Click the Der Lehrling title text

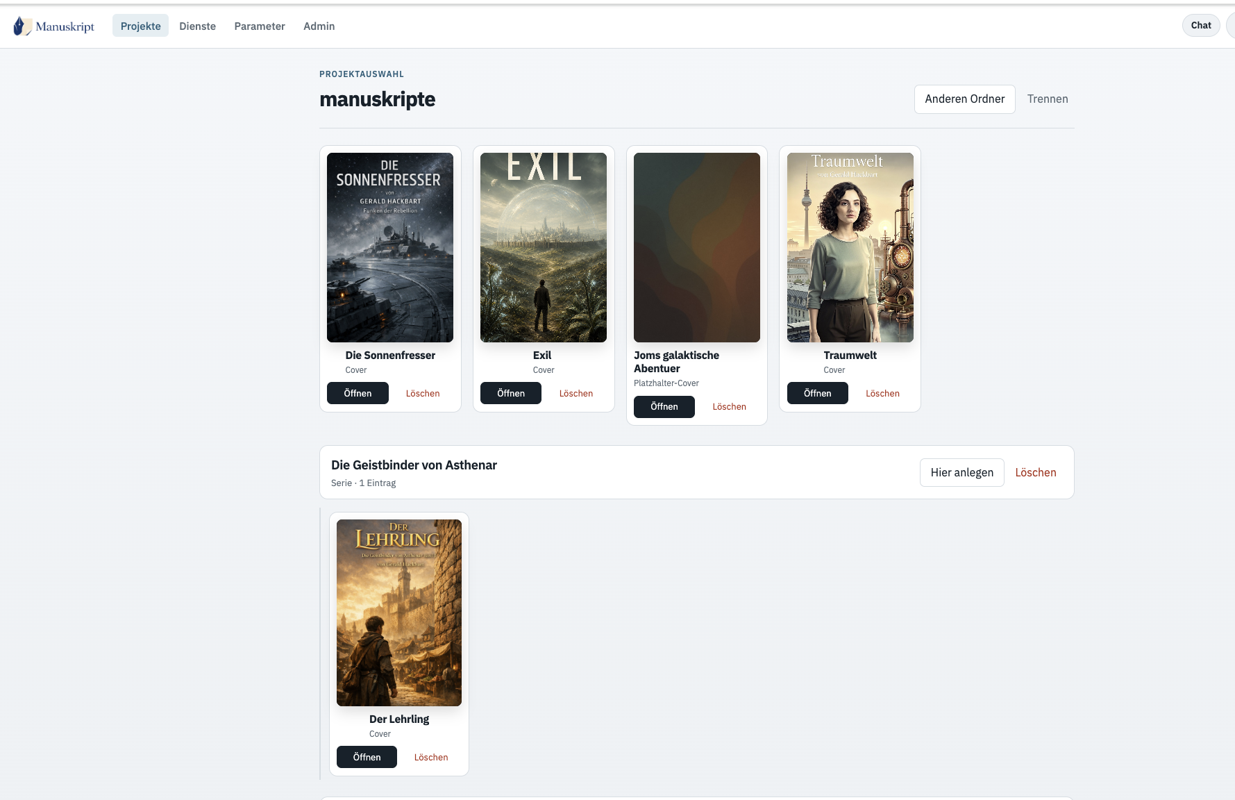[399, 719]
